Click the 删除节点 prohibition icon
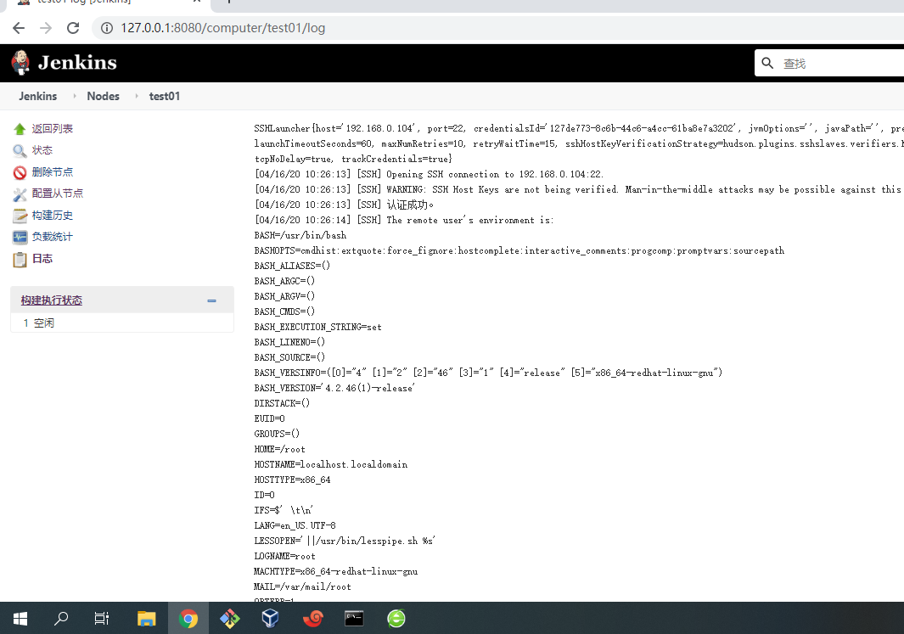The image size is (904, 634). (x=19, y=171)
